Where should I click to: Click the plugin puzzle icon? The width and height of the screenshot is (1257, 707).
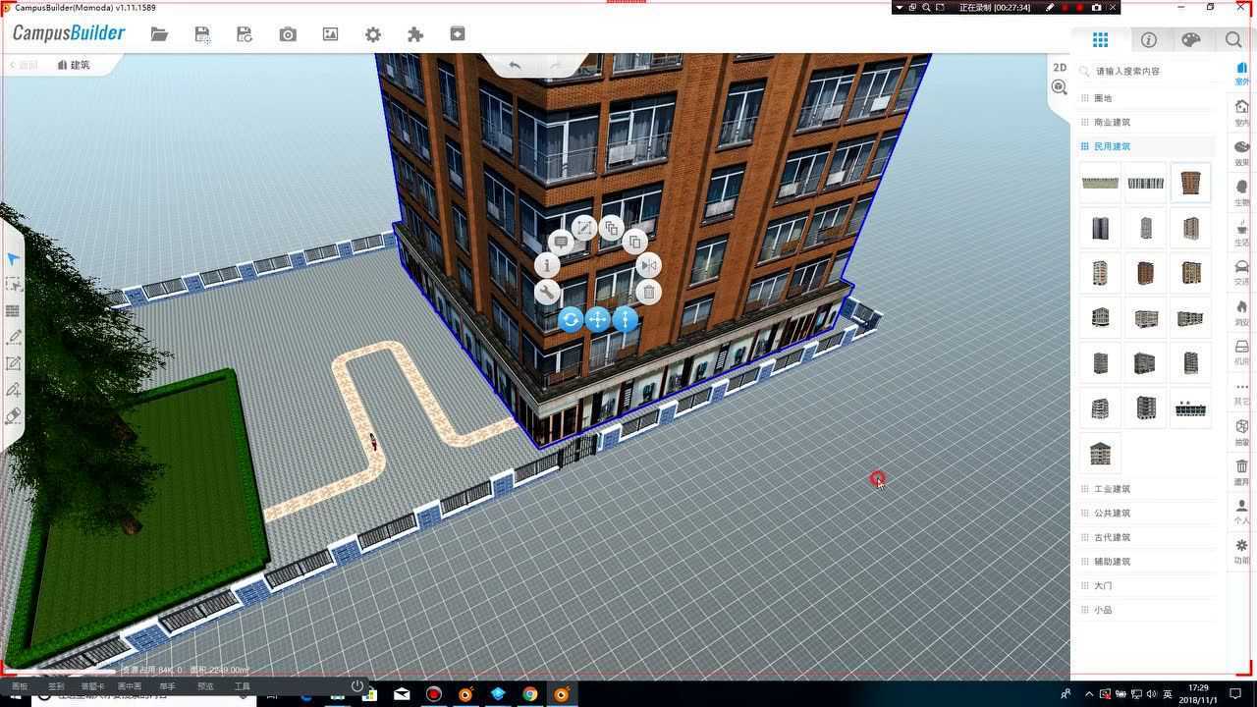coord(415,33)
